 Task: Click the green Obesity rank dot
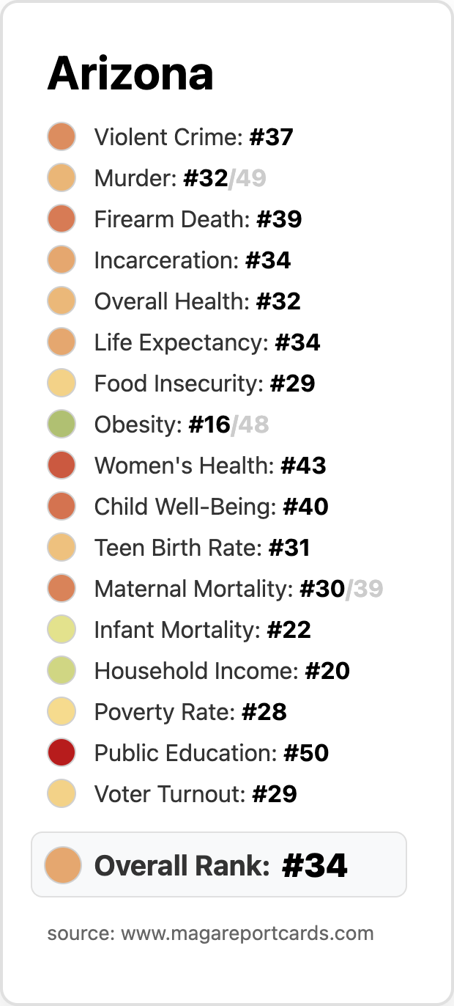62,425
